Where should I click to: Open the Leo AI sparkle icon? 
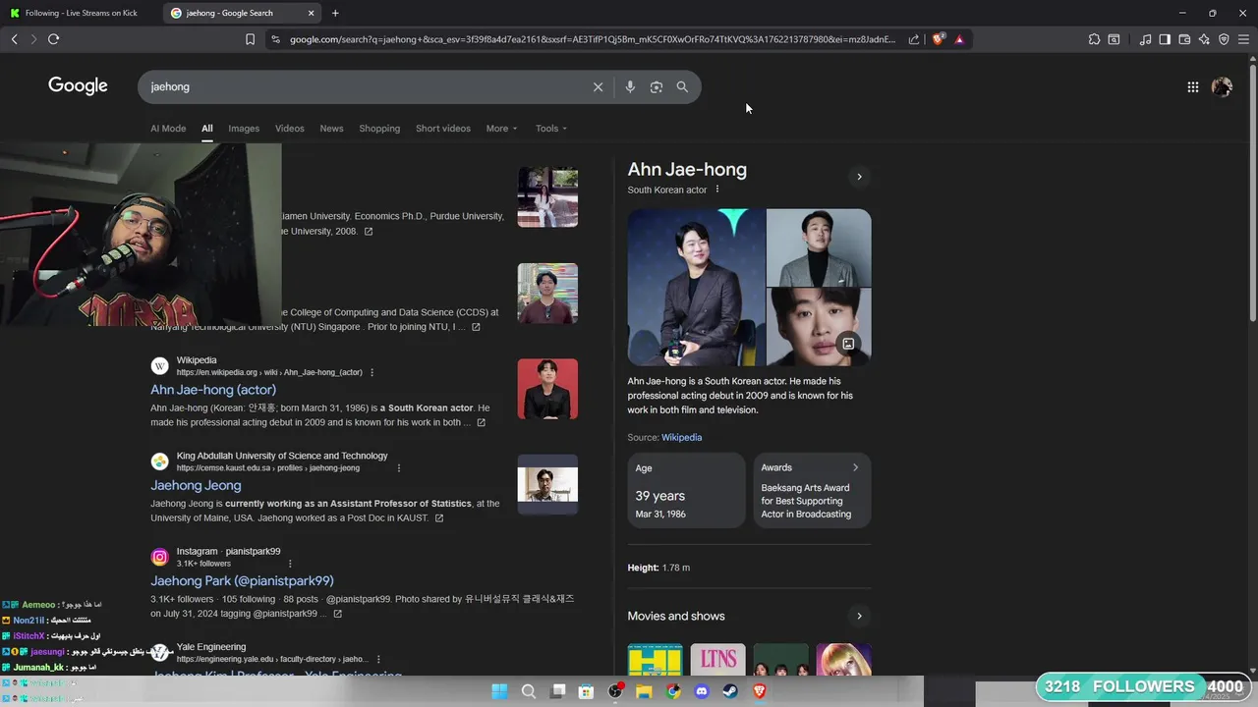point(1204,39)
